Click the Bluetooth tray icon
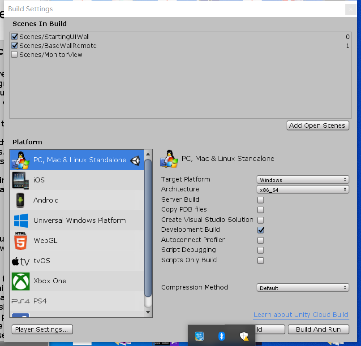The width and height of the screenshot is (361, 346). point(221,336)
